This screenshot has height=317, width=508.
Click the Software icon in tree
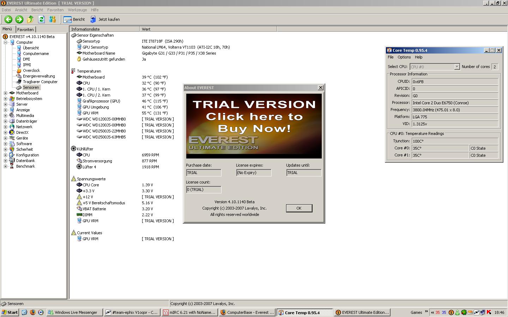coord(12,144)
